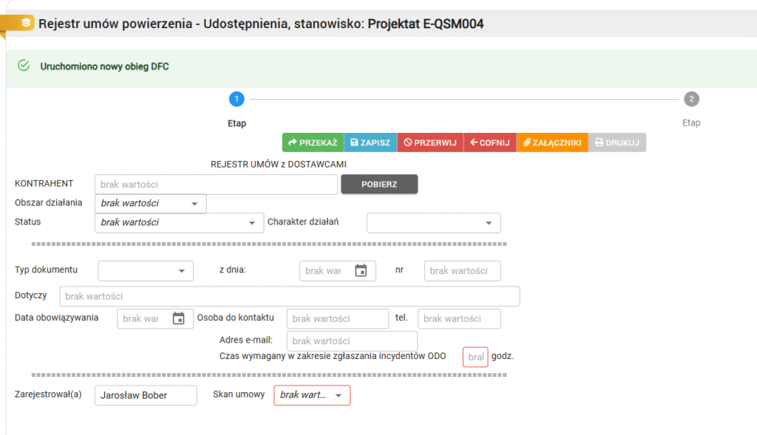Expand the Charakter działań dropdown
The image size is (757, 435).
[x=489, y=222]
